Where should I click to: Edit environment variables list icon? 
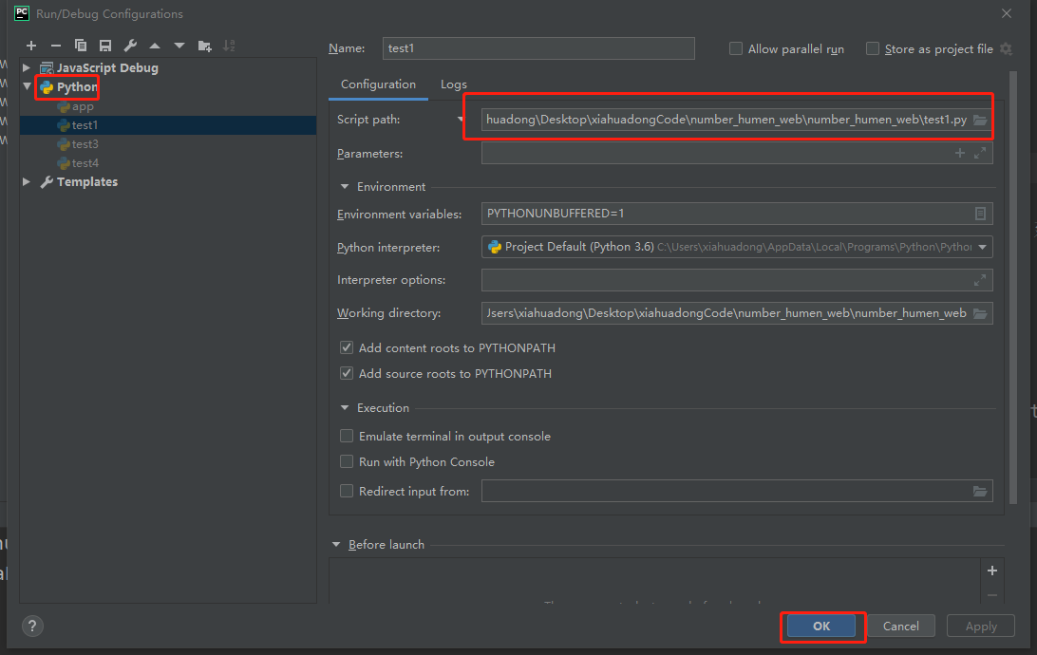tap(980, 214)
